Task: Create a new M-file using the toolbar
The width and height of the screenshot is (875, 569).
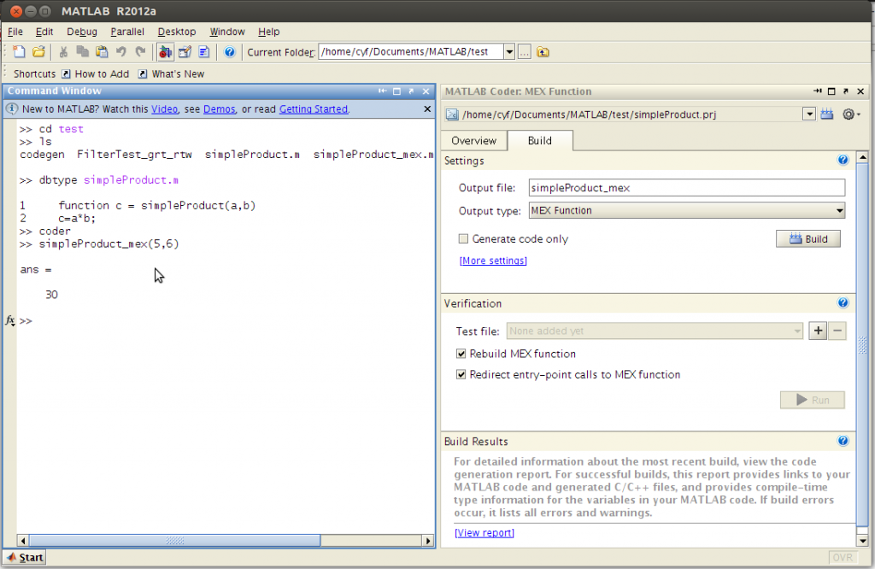Action: (x=19, y=51)
